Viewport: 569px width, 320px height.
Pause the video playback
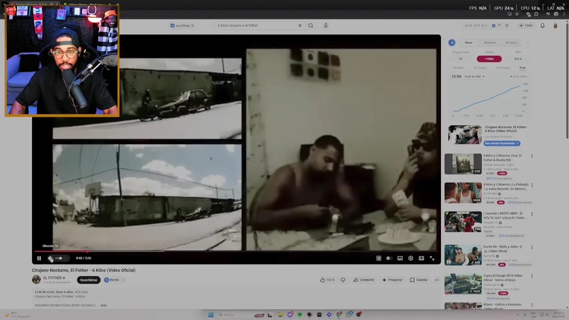39,258
